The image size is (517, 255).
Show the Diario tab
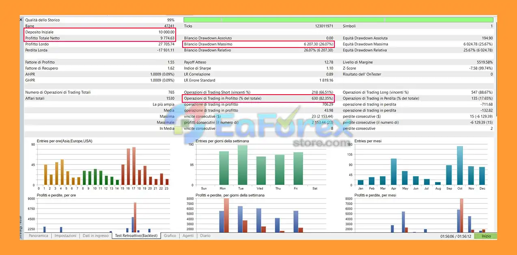click(x=205, y=236)
